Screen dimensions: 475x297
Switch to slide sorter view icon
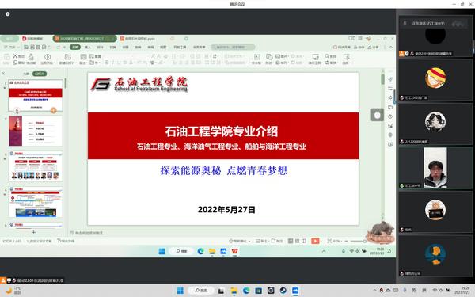point(298,241)
